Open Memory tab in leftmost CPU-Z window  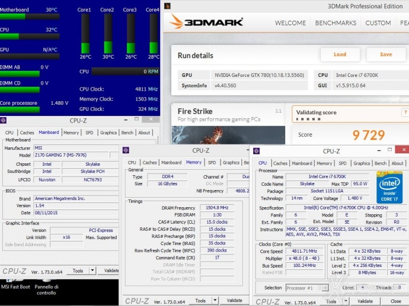(71, 133)
